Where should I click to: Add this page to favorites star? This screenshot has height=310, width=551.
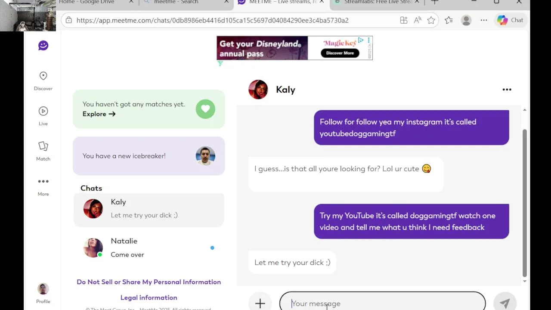431,20
